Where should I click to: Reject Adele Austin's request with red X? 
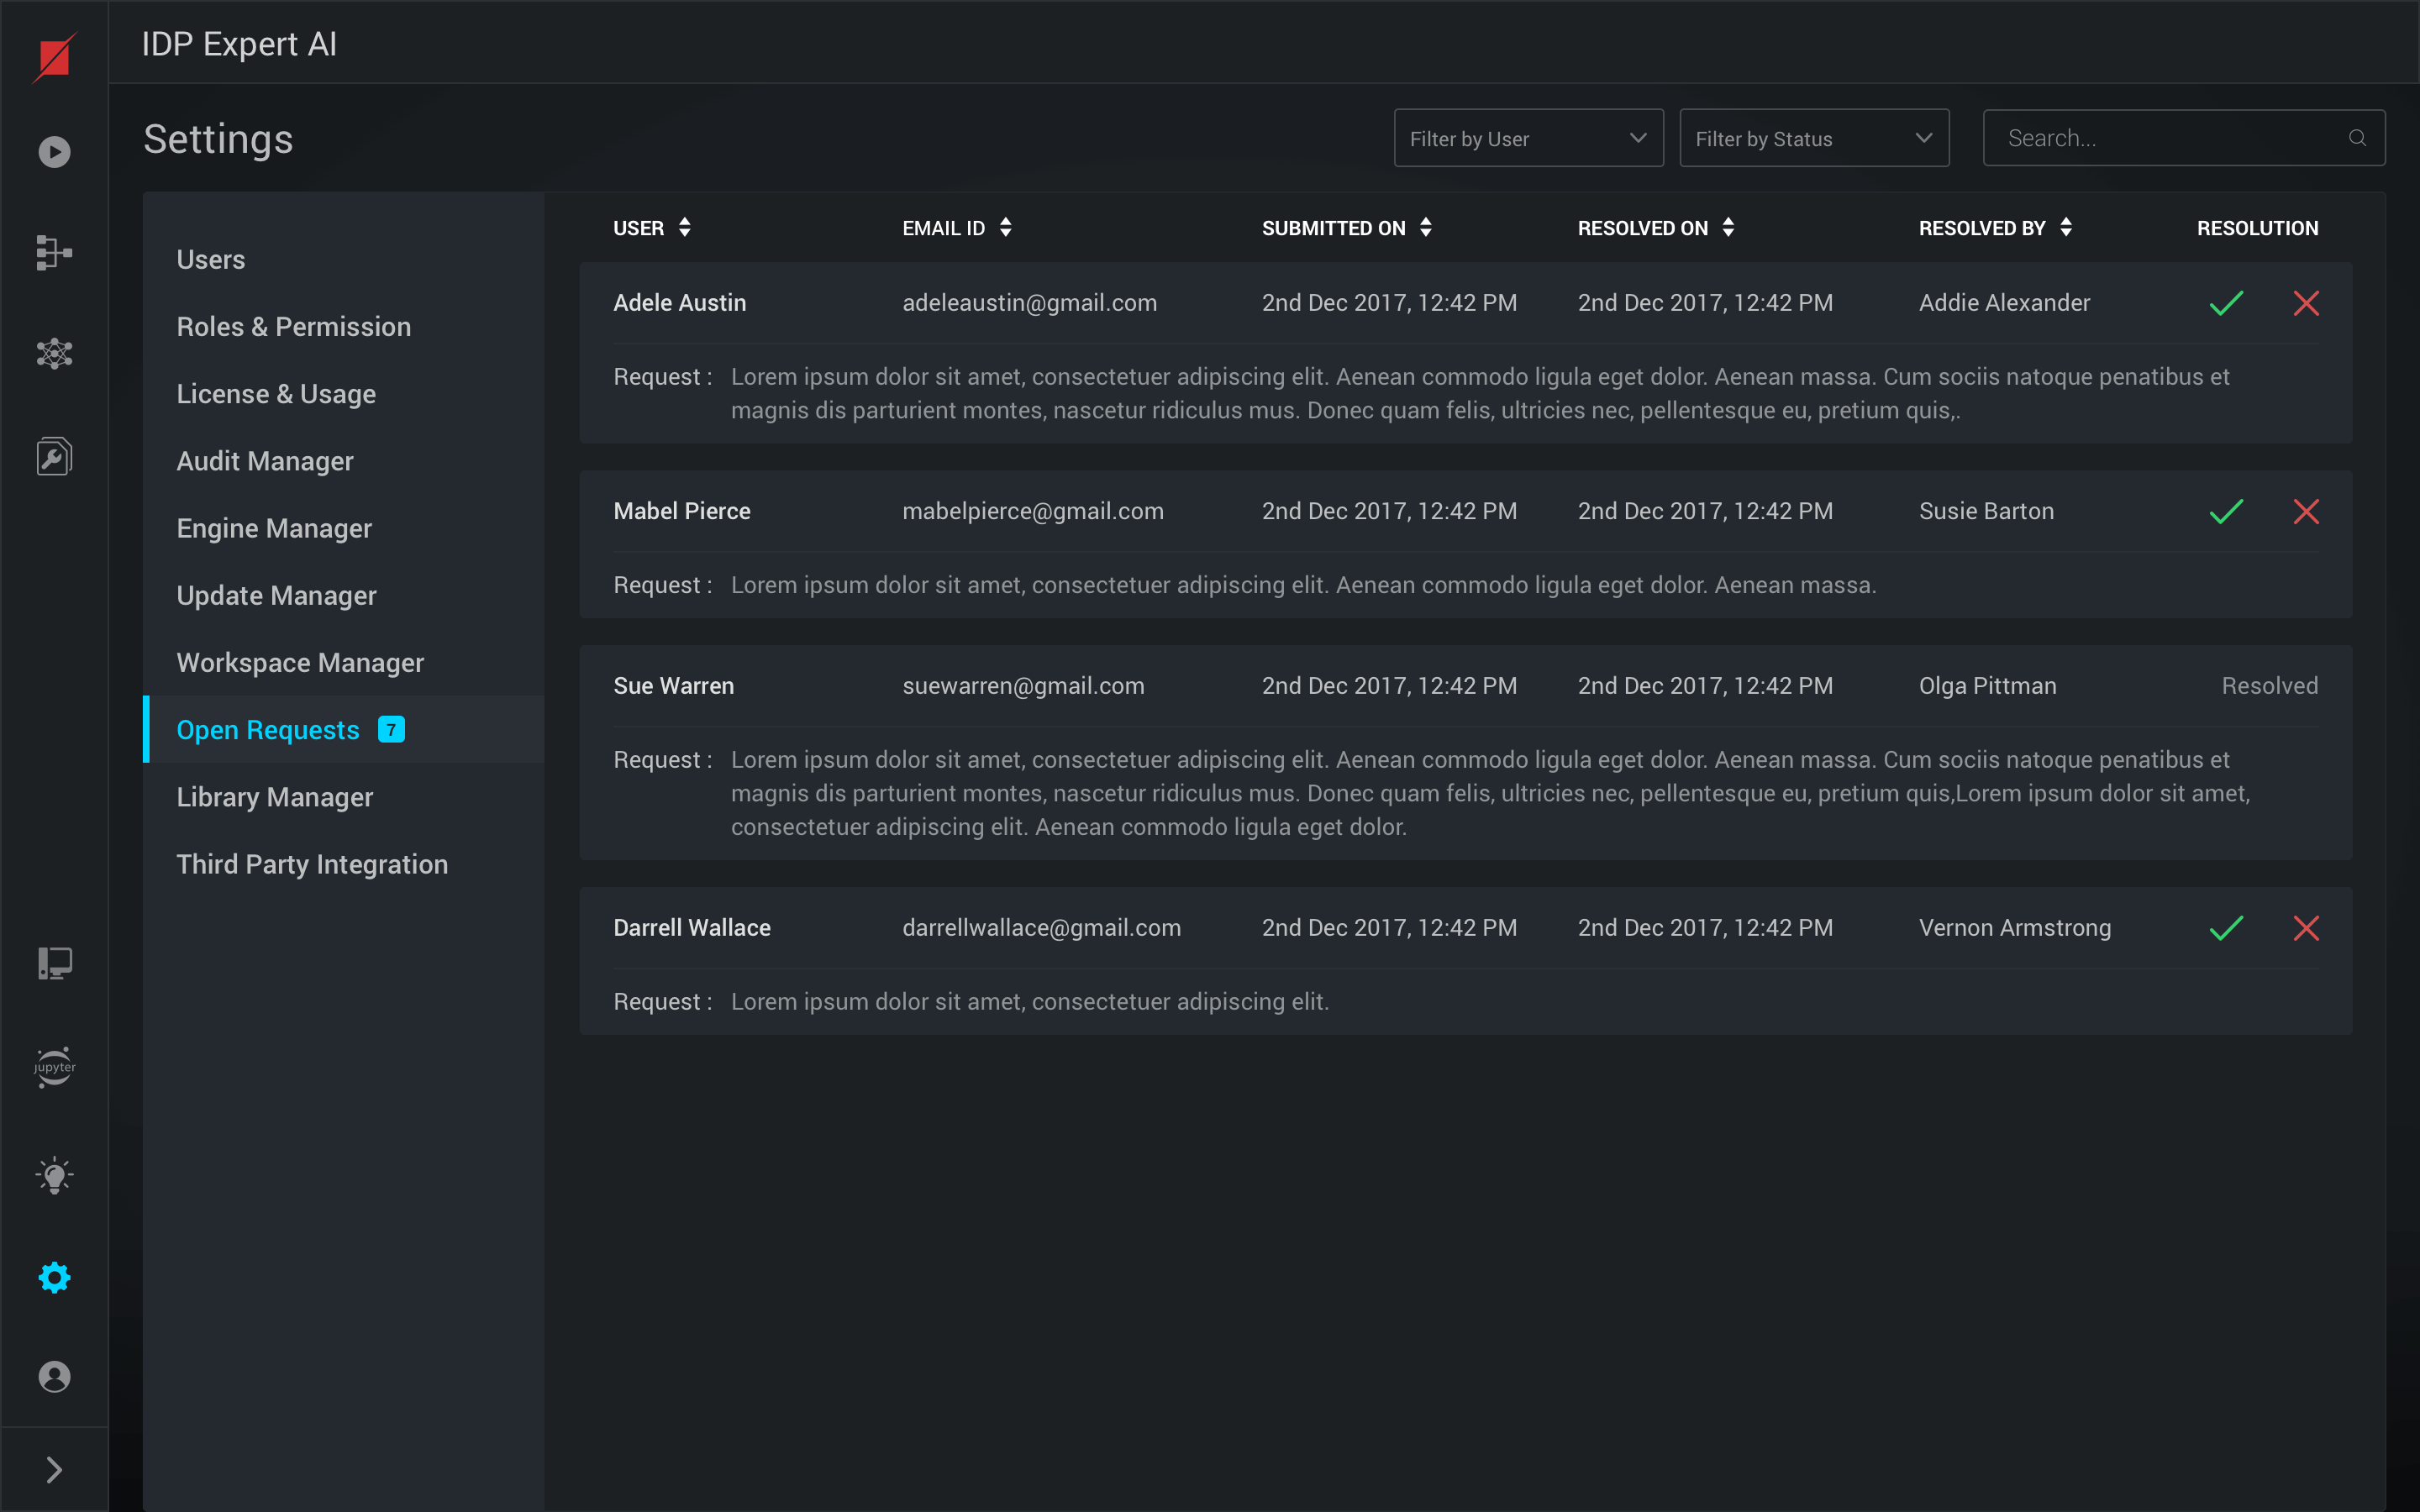(2306, 303)
